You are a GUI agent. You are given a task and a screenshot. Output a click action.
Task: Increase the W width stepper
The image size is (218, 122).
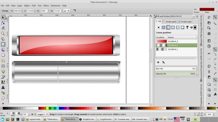coord(22,10)
